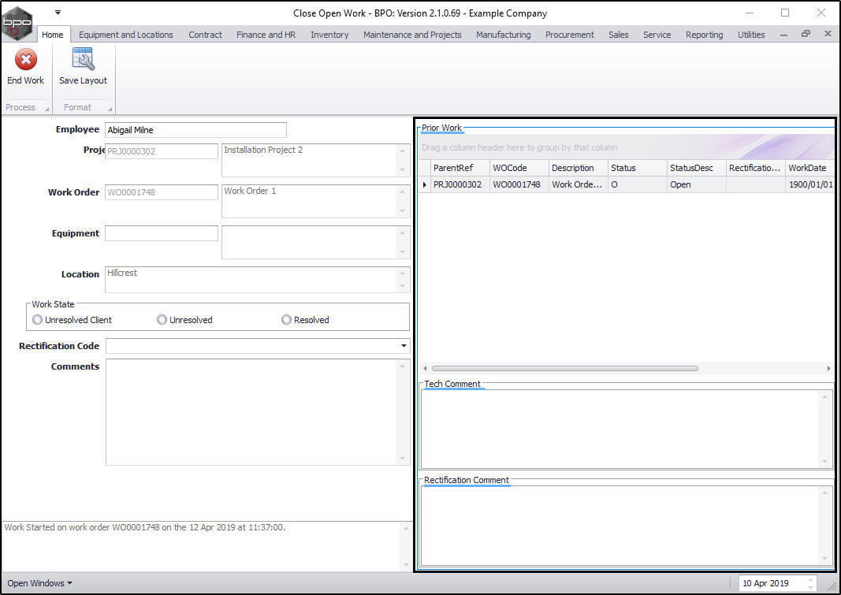
Task: Open the Inventory ribbon tab
Action: tap(329, 35)
